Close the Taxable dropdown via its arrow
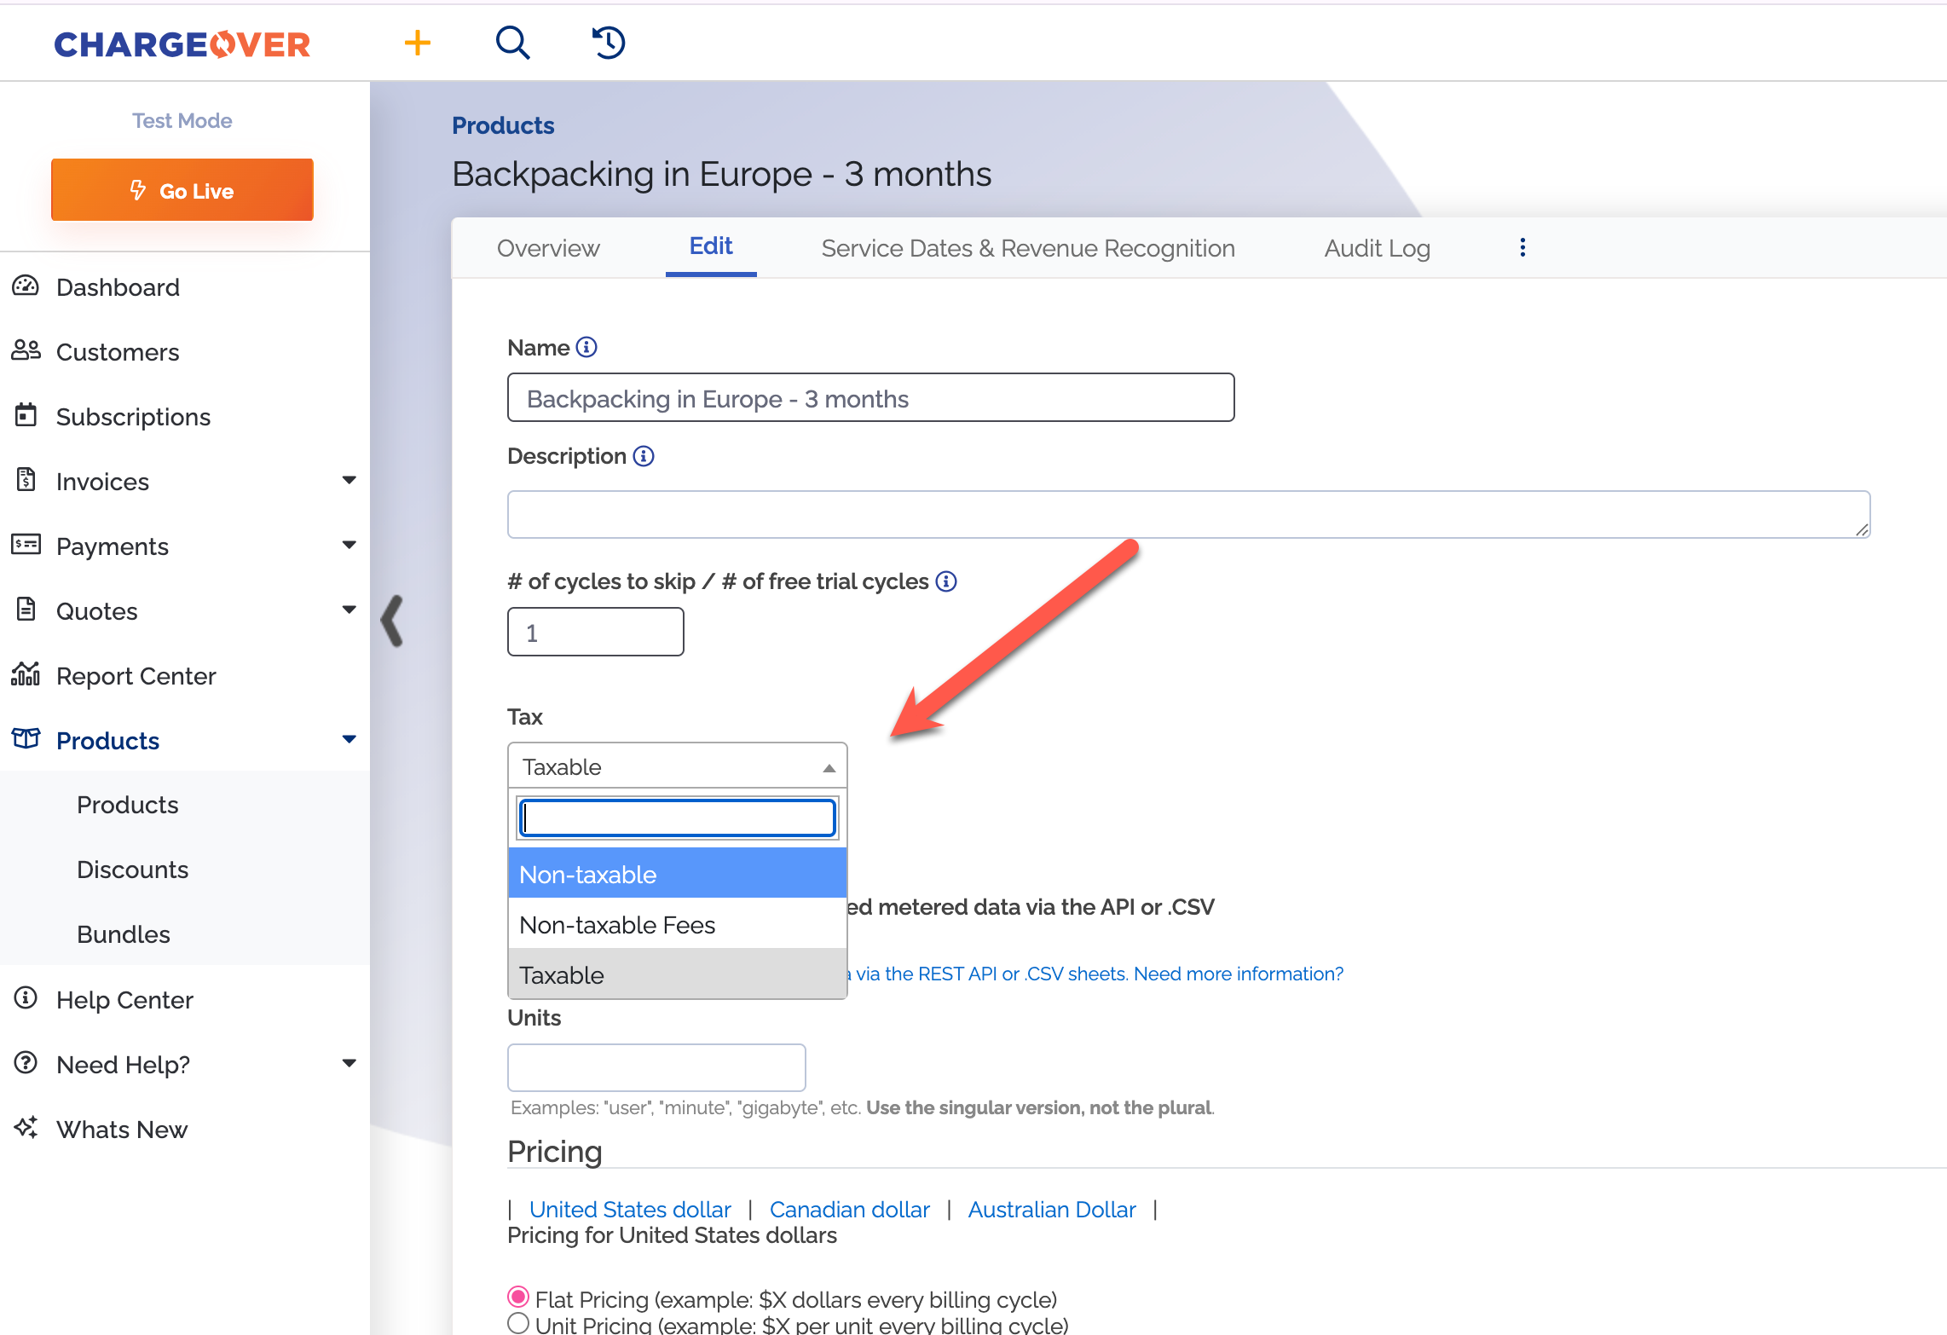 click(829, 768)
